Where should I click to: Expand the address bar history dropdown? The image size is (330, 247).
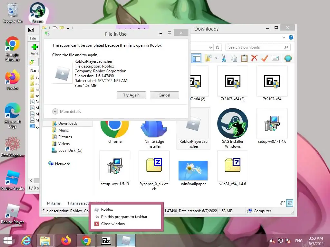[210, 48]
